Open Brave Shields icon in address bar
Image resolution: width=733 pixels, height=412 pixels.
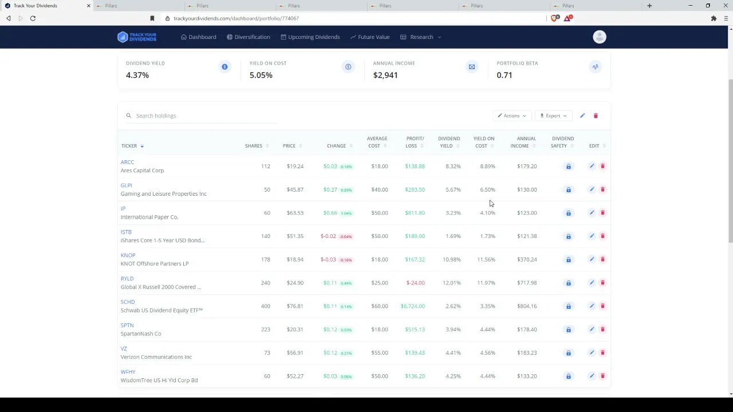(554, 18)
